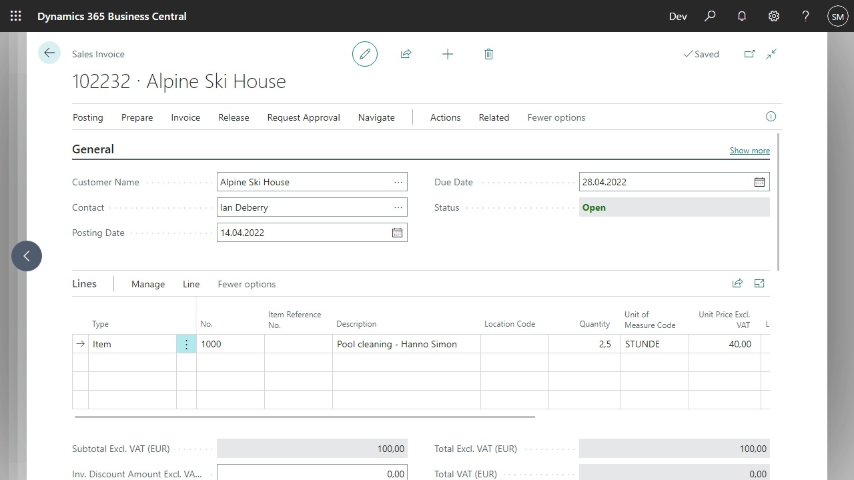Screen dimensions: 854x480
Task: Open the row options menu for Item line
Action: [186, 344]
